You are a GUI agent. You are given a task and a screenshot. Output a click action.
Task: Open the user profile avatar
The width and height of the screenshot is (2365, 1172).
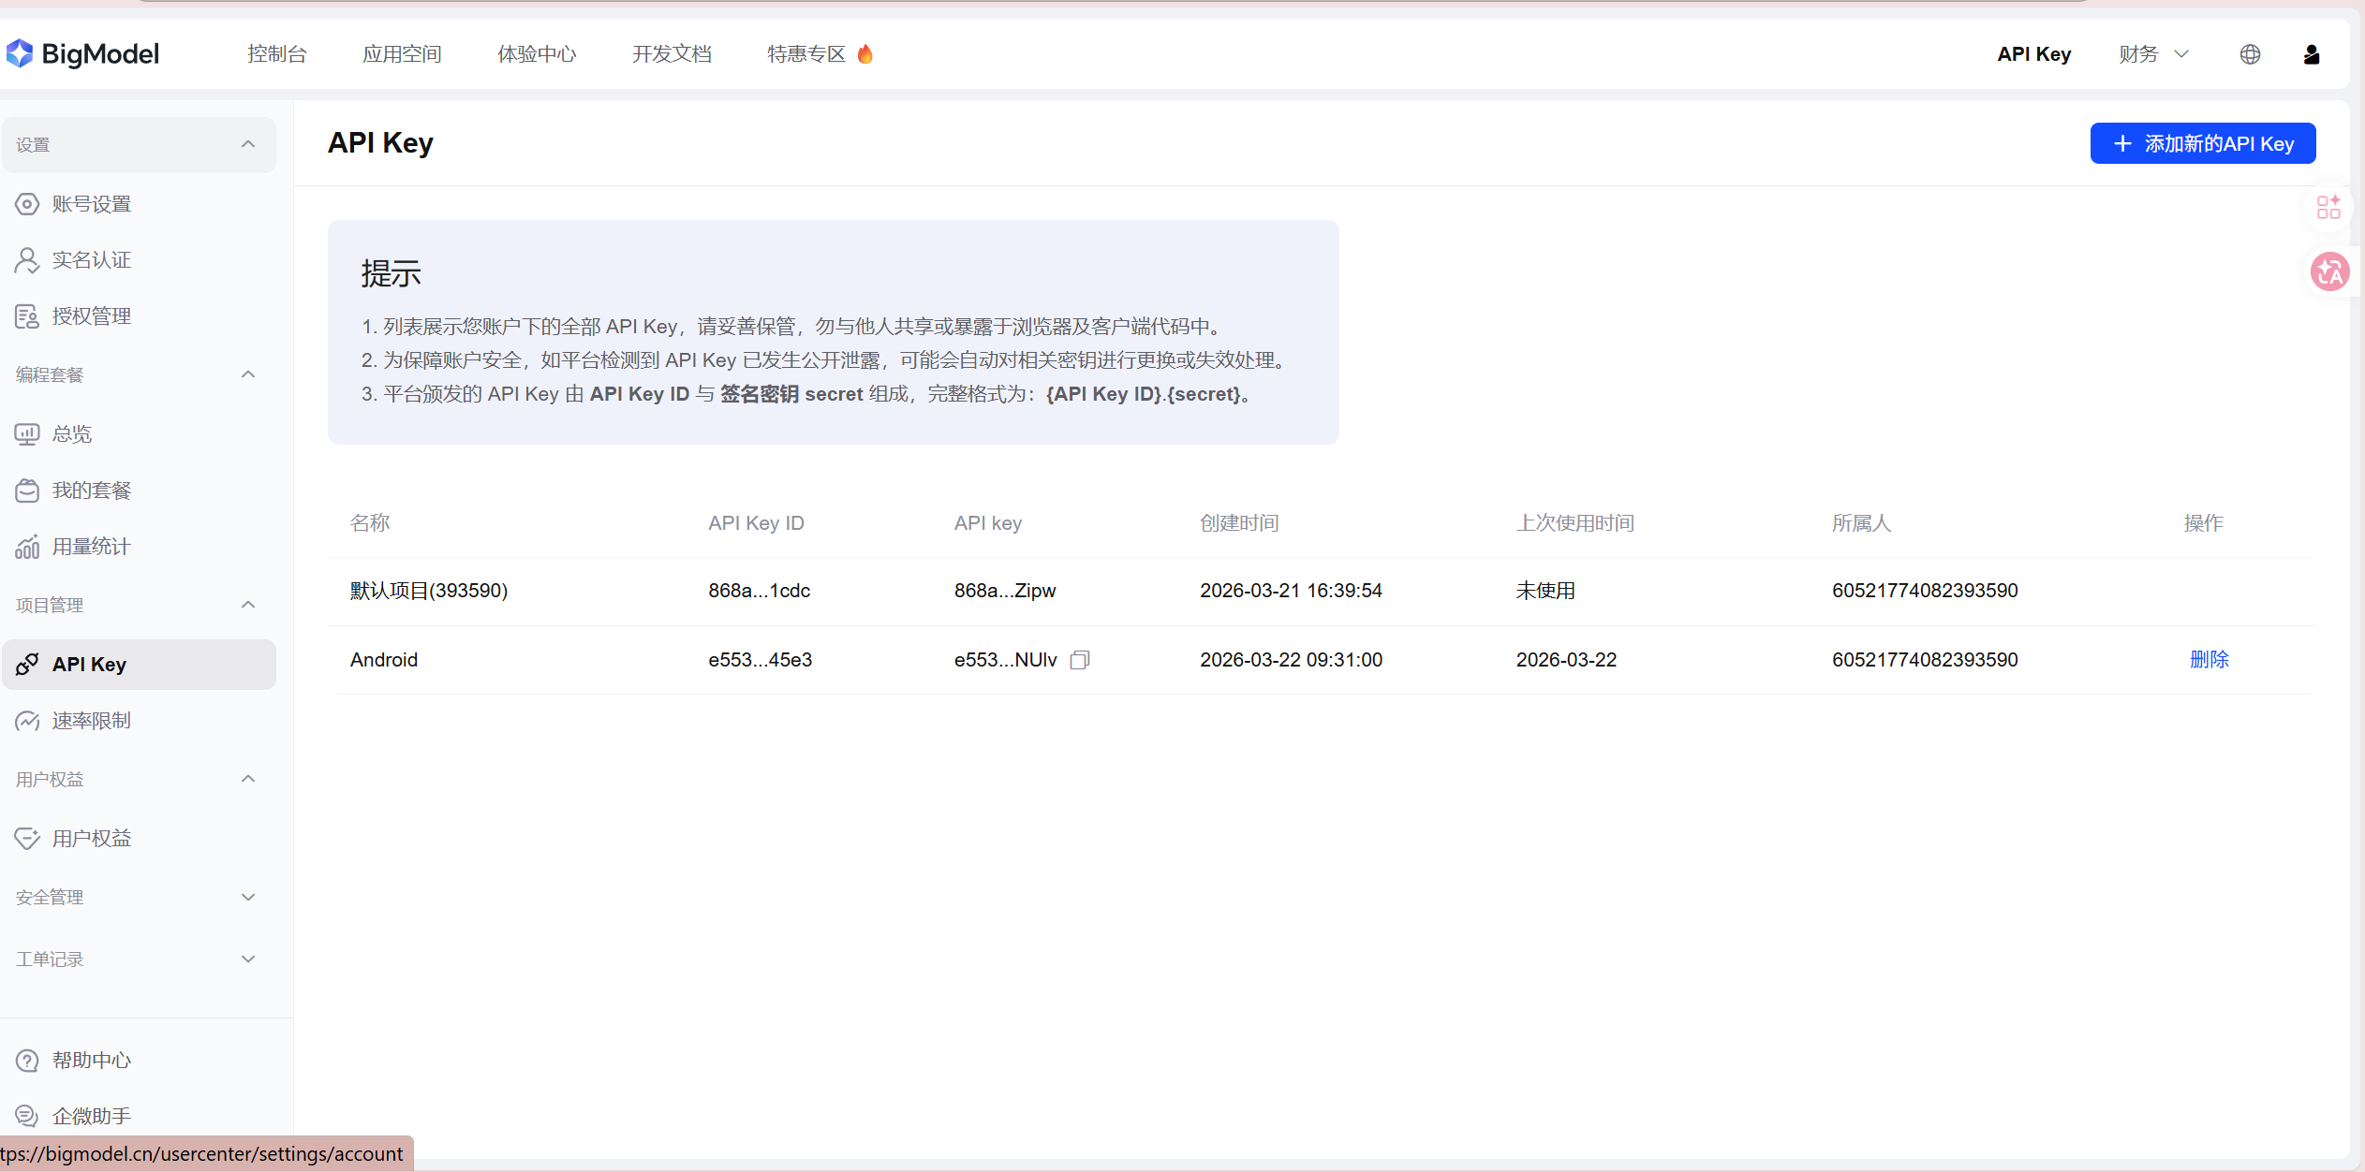coord(2312,54)
